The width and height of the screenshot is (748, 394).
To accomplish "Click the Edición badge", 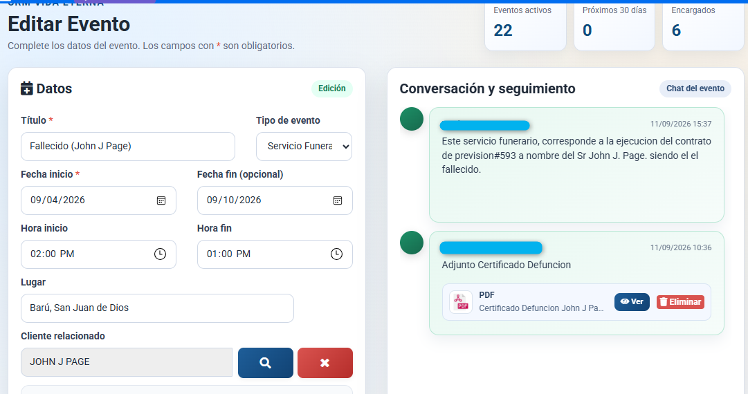I will [332, 88].
